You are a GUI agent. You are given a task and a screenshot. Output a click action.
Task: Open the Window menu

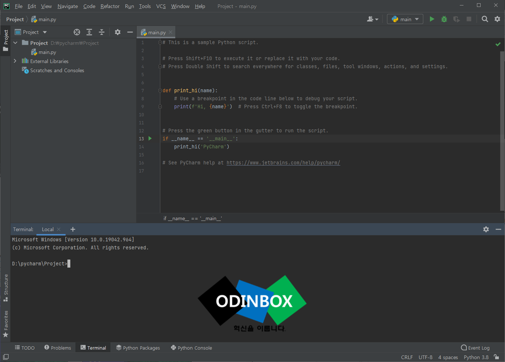[180, 6]
